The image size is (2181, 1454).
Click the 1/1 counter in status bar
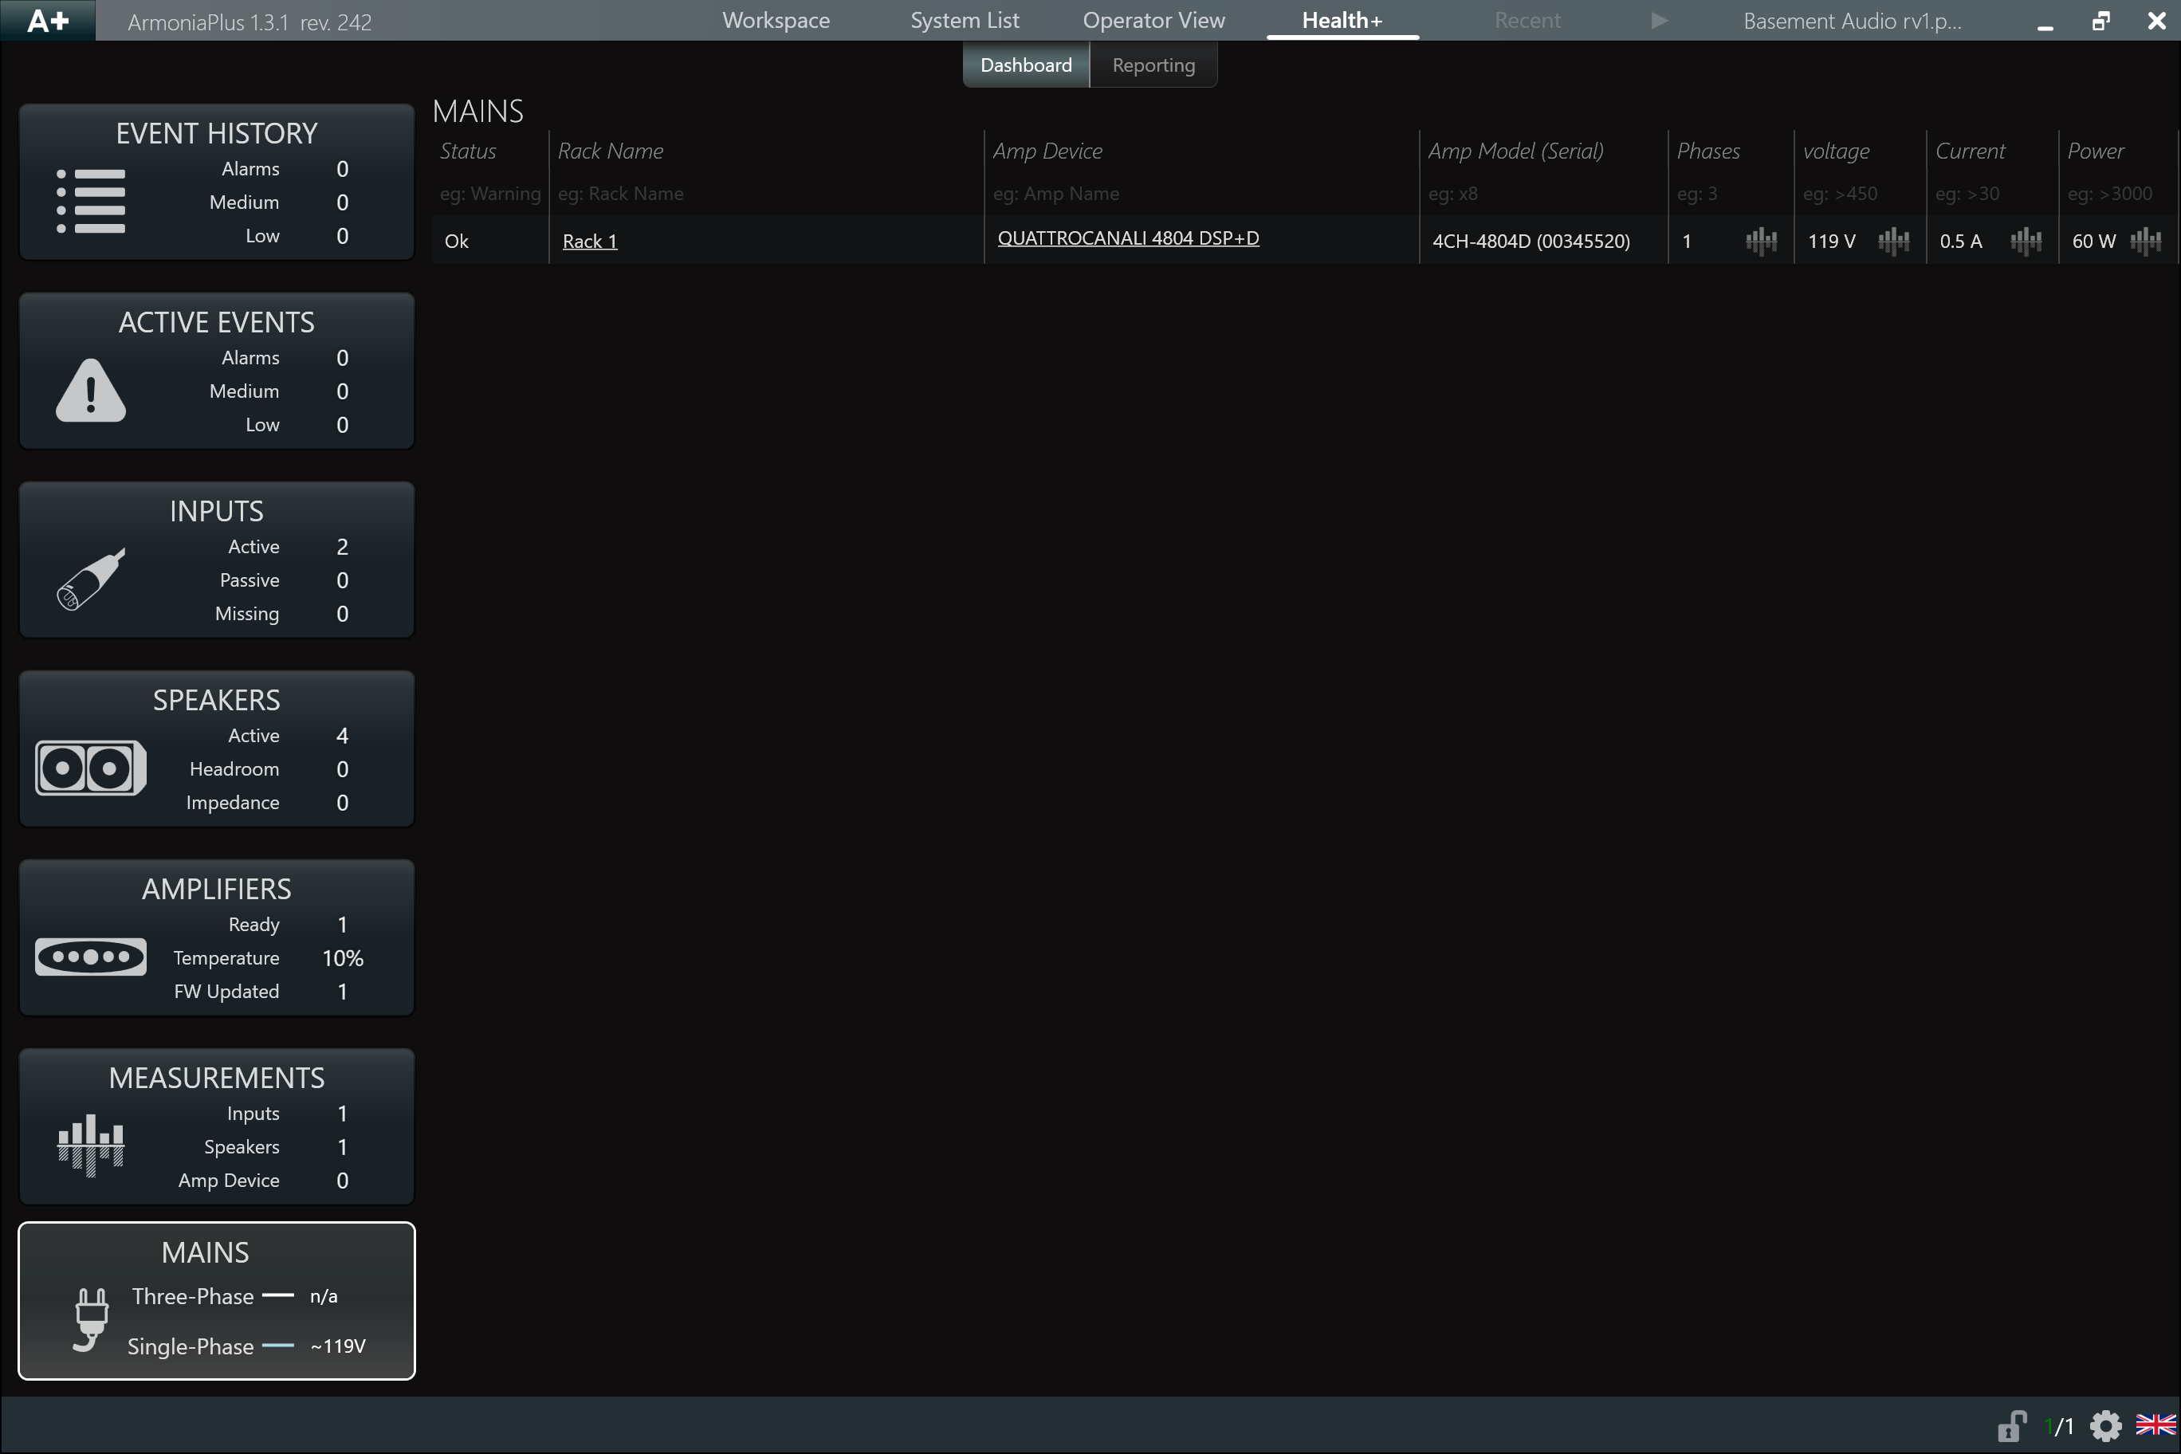2058,1426
